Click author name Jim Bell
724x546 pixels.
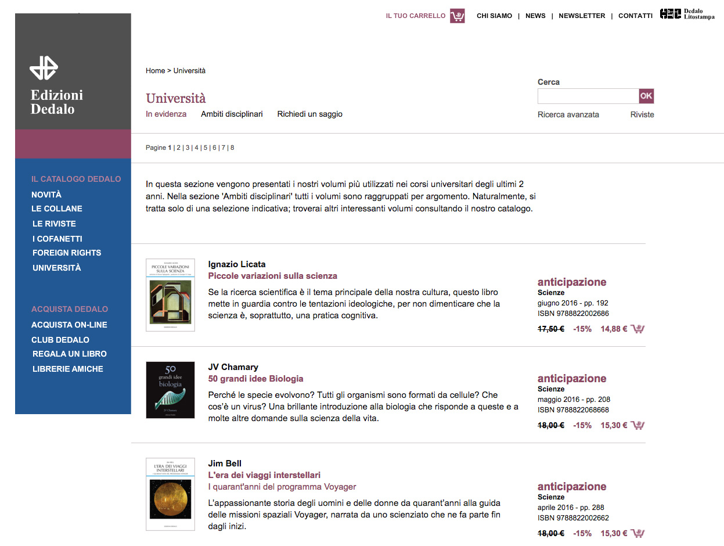[x=225, y=464]
